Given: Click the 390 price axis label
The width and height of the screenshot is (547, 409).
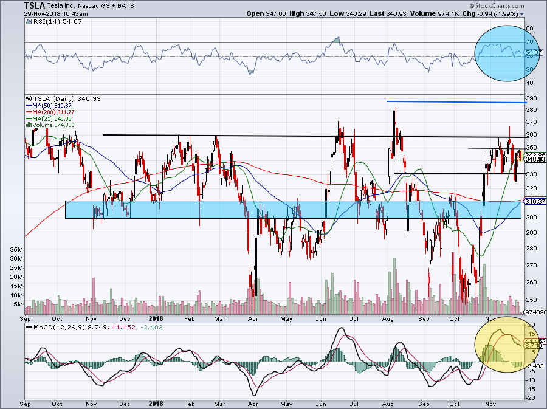Looking at the screenshot, I should point(532,98).
